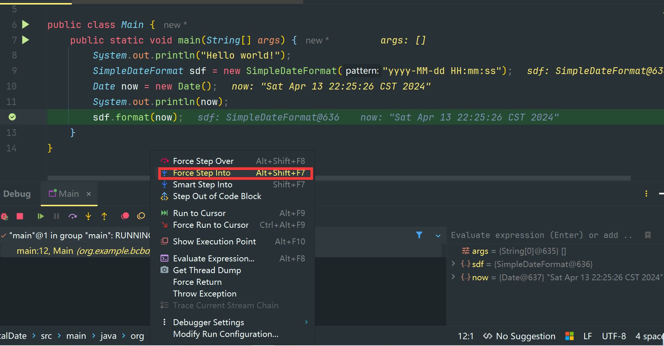Click UTF-8 encoding status item
664x346 pixels.
[614, 336]
